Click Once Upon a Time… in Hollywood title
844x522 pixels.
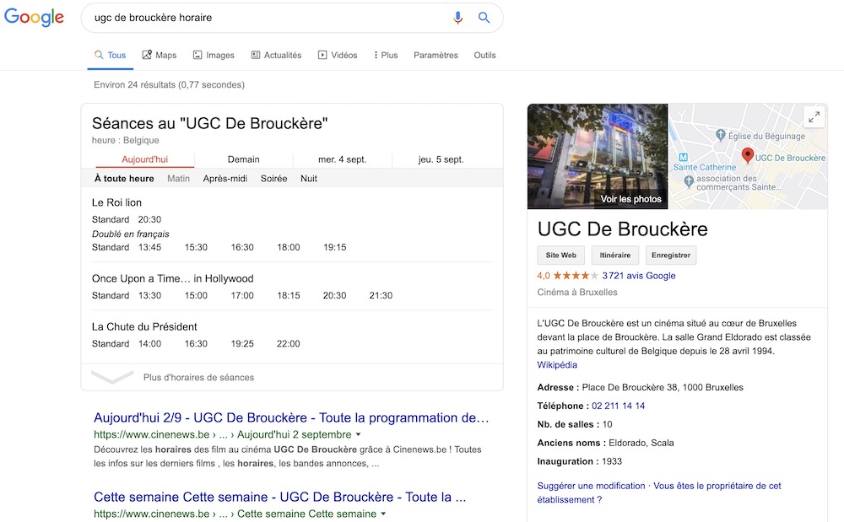click(x=172, y=278)
